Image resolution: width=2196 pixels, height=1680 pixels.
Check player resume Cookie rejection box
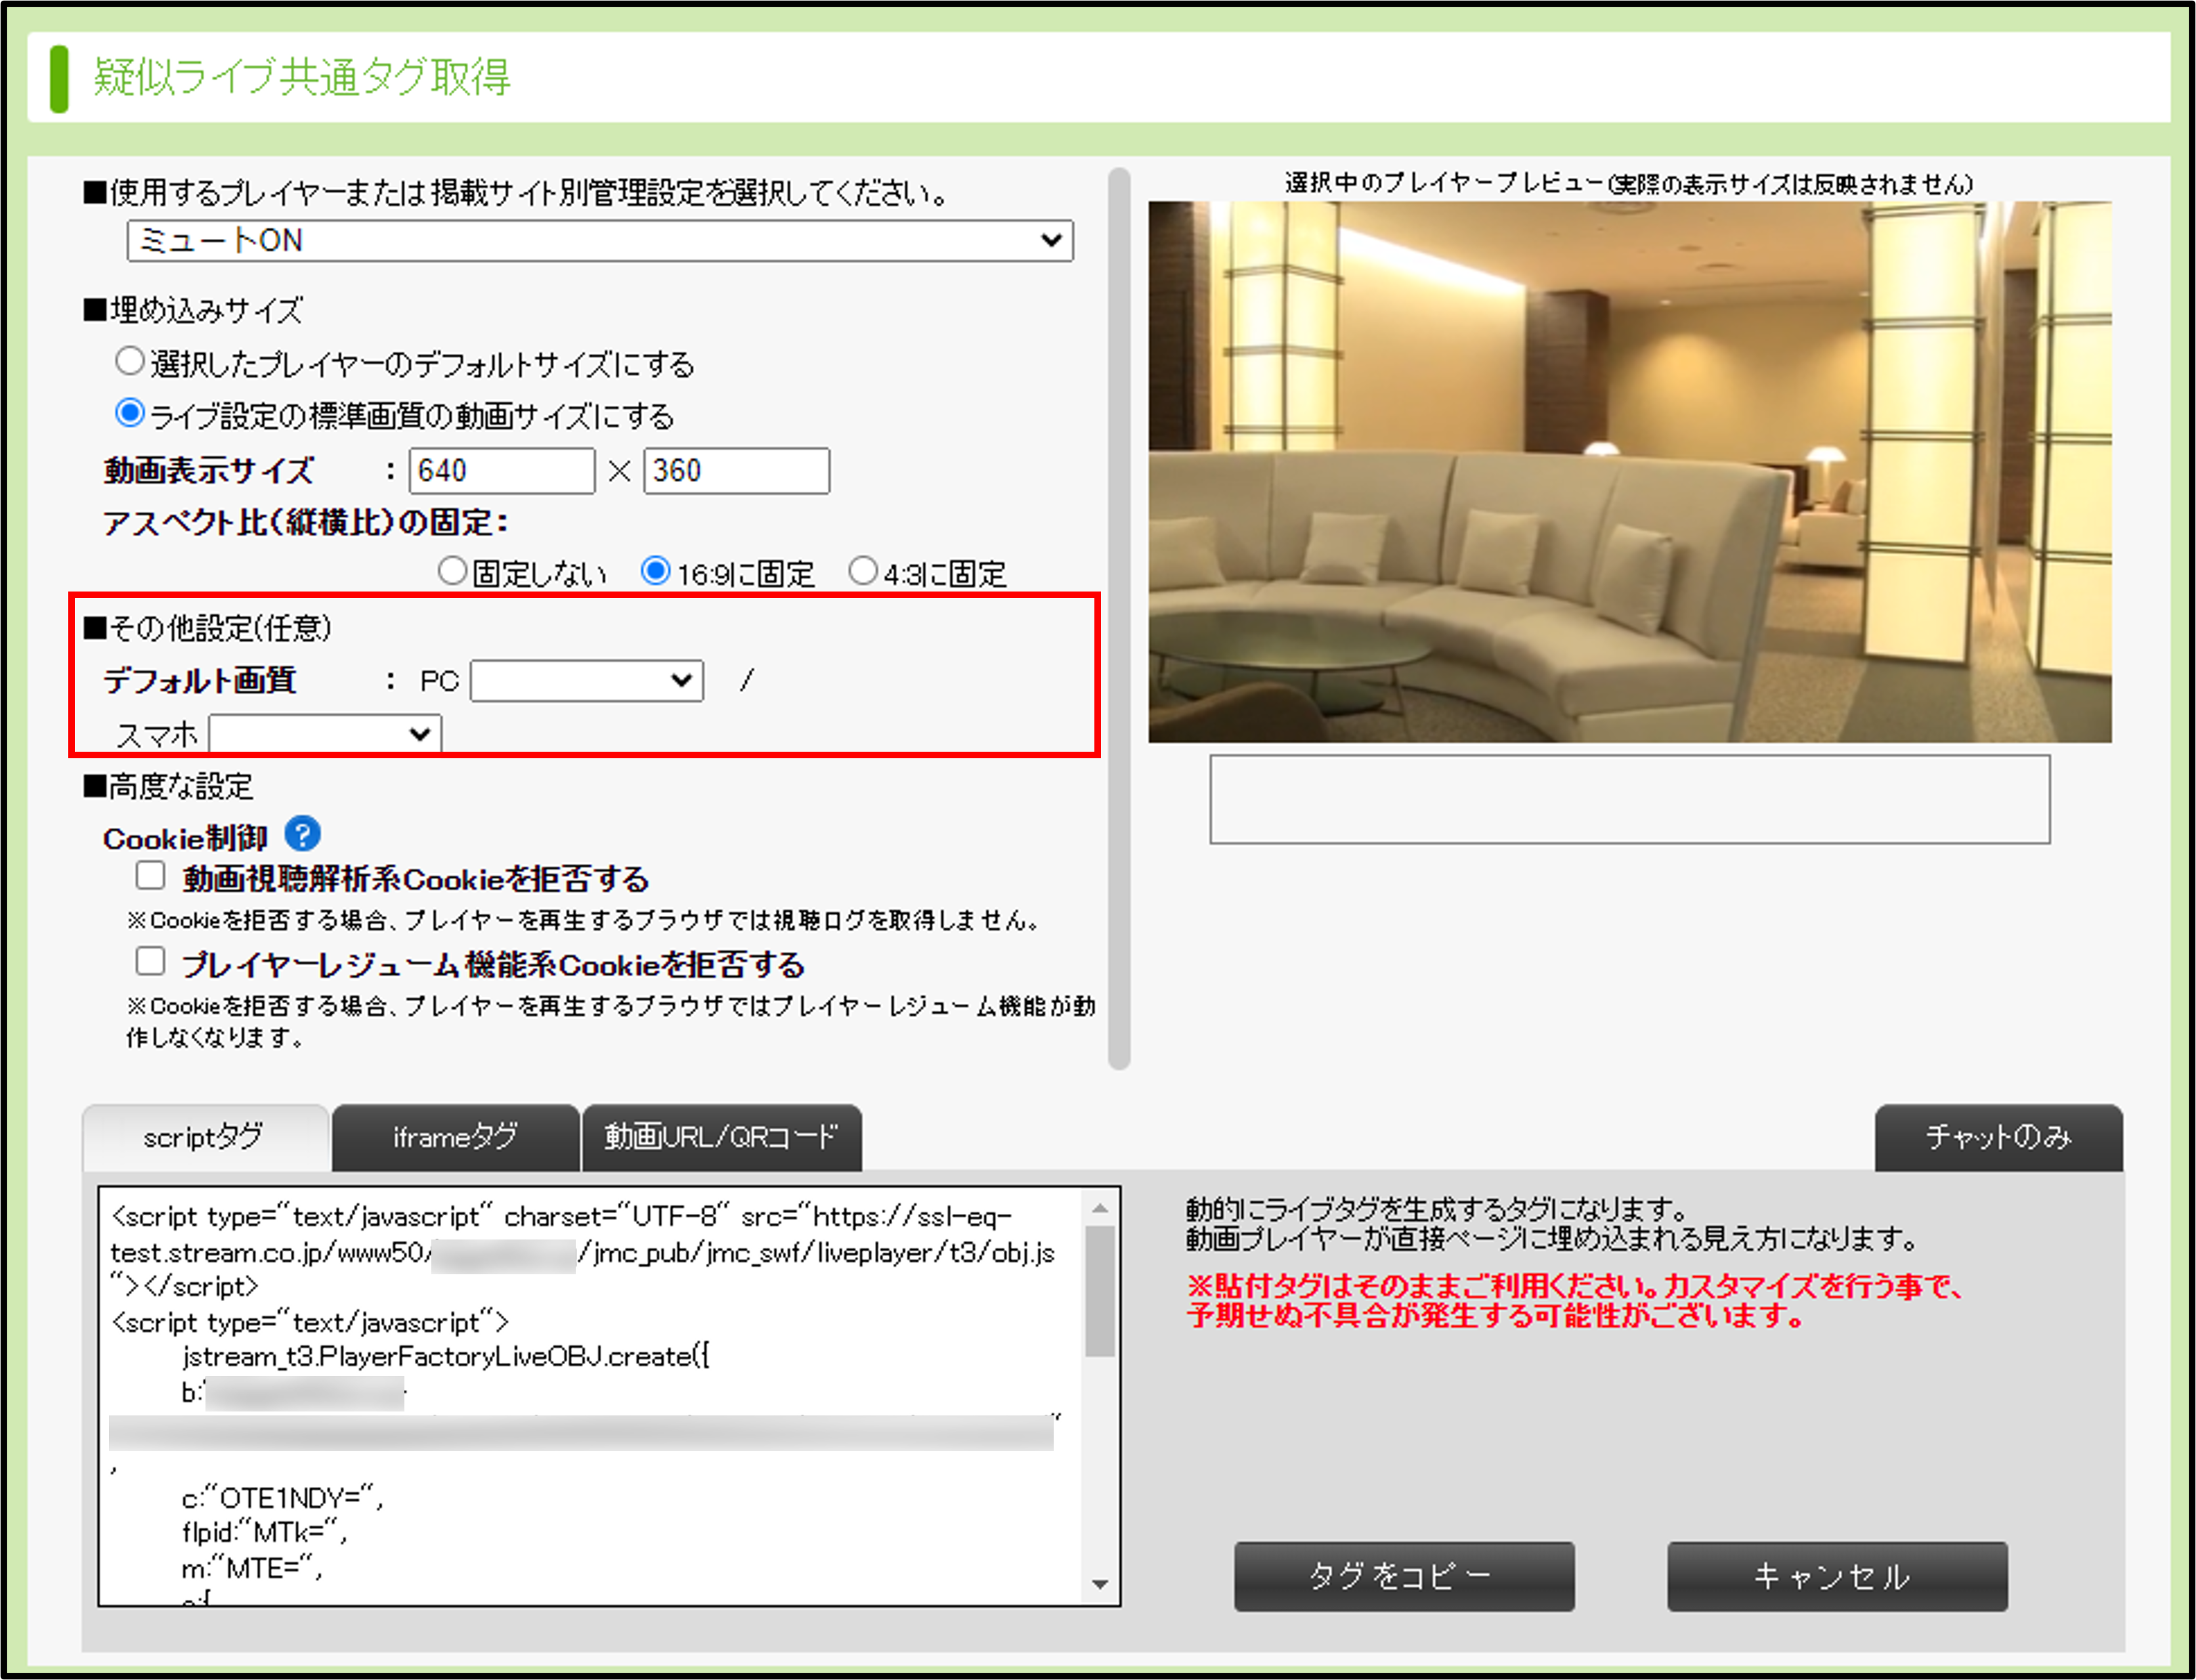[x=151, y=962]
